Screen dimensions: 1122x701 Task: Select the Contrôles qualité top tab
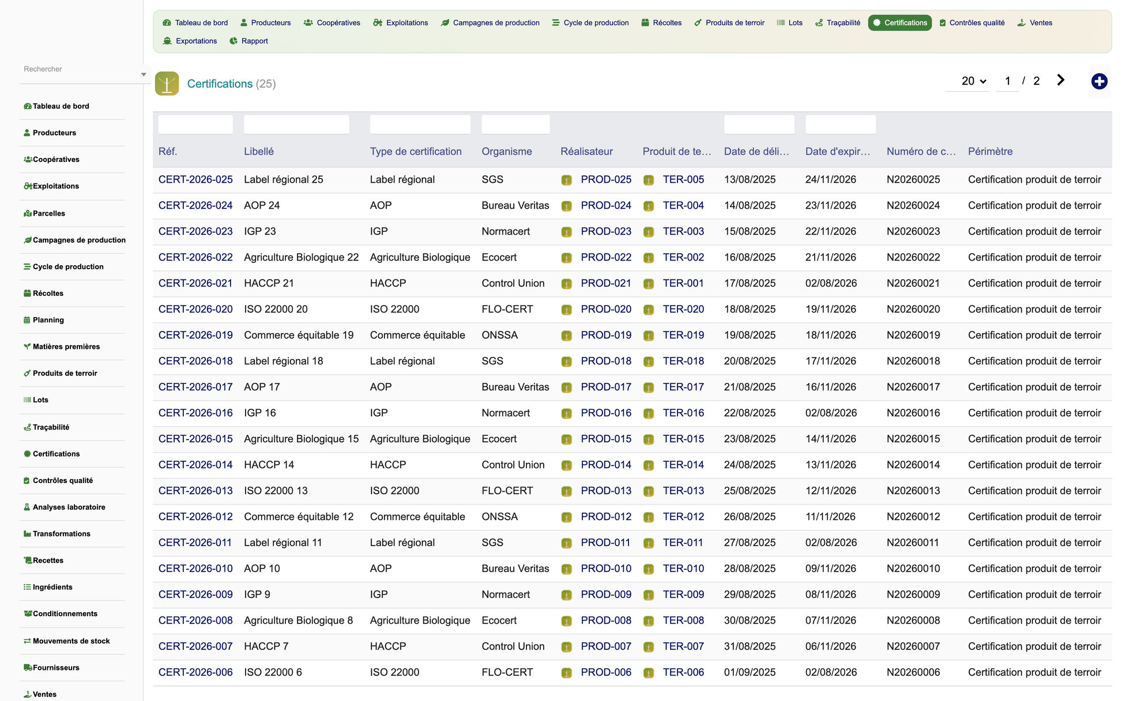[x=972, y=22]
